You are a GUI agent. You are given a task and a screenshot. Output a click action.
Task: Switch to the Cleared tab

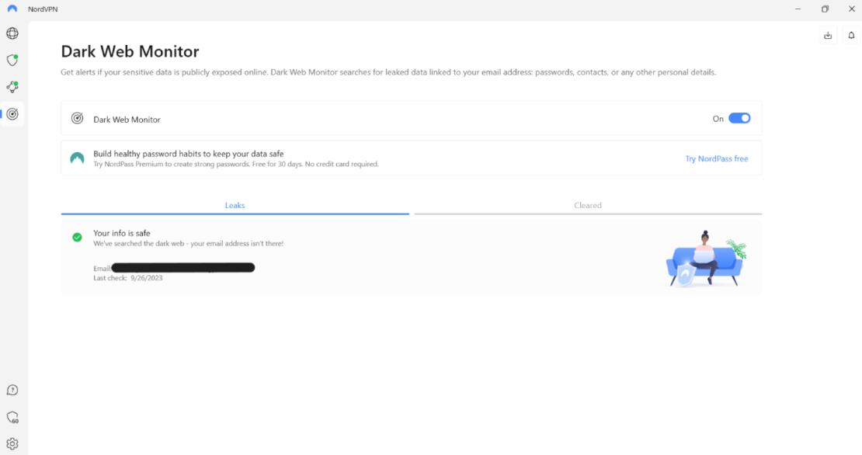pos(588,206)
